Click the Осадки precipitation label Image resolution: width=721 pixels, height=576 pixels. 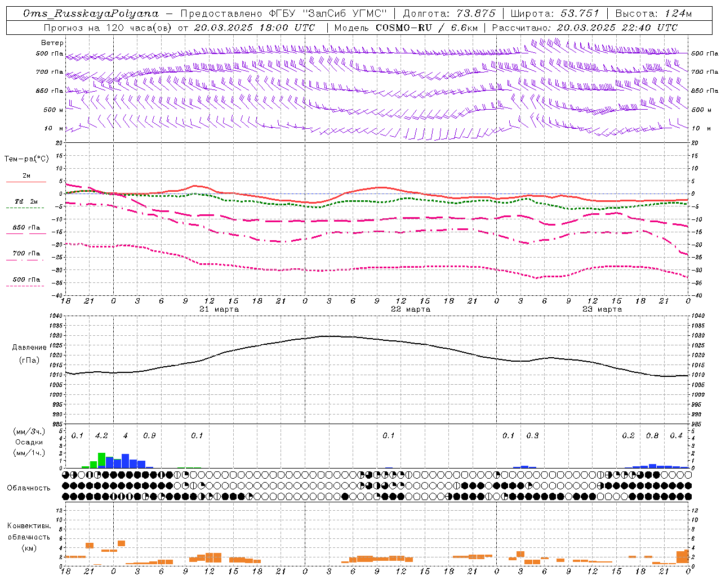29,442
